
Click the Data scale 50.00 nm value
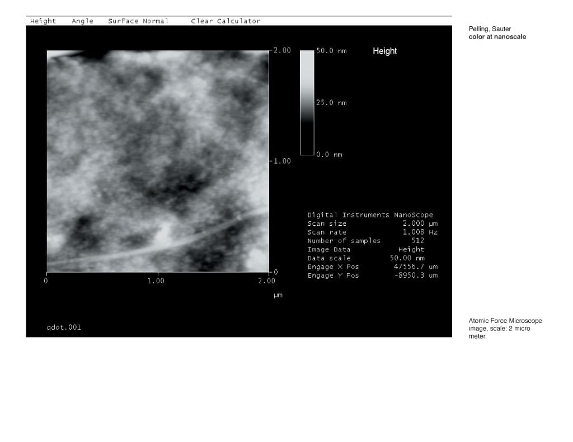point(407,258)
